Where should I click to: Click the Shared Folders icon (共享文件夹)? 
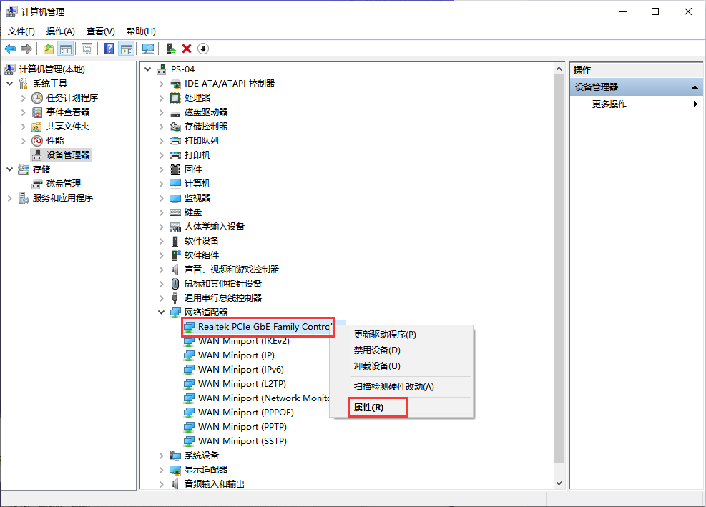pos(36,127)
